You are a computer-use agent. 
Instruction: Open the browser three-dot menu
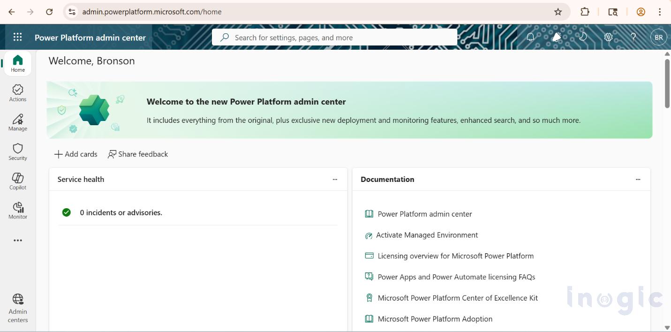point(660,12)
